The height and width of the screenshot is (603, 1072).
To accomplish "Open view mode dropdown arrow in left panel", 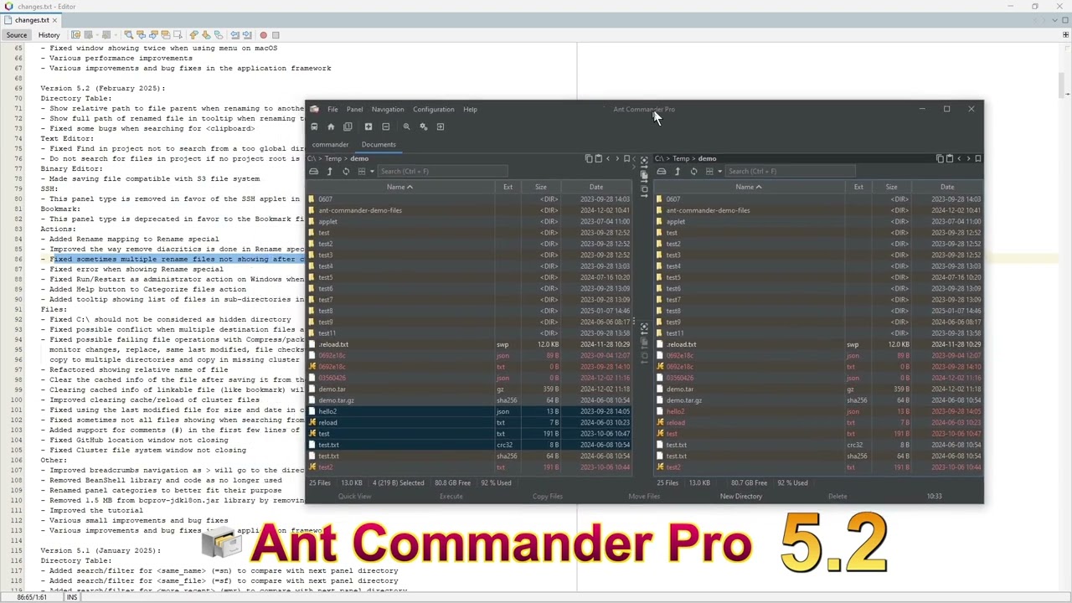I will pyautogui.click(x=372, y=171).
